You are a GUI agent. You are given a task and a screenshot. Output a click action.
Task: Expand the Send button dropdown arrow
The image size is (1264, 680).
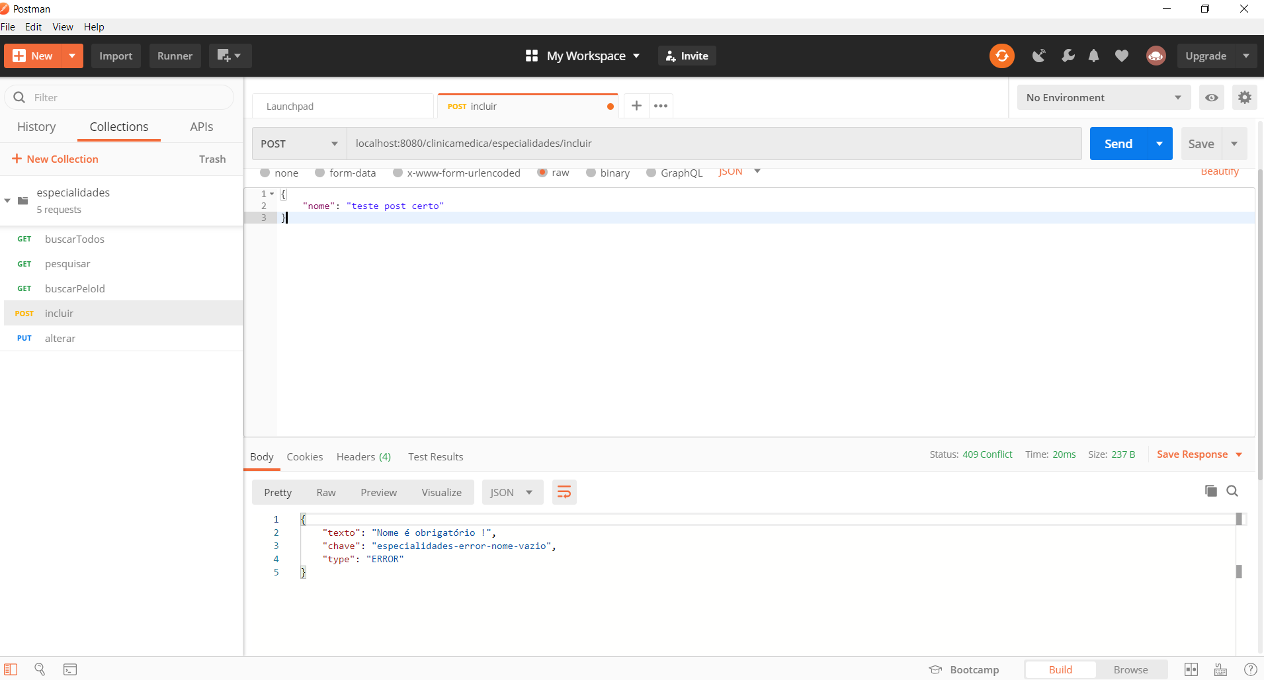1159,144
